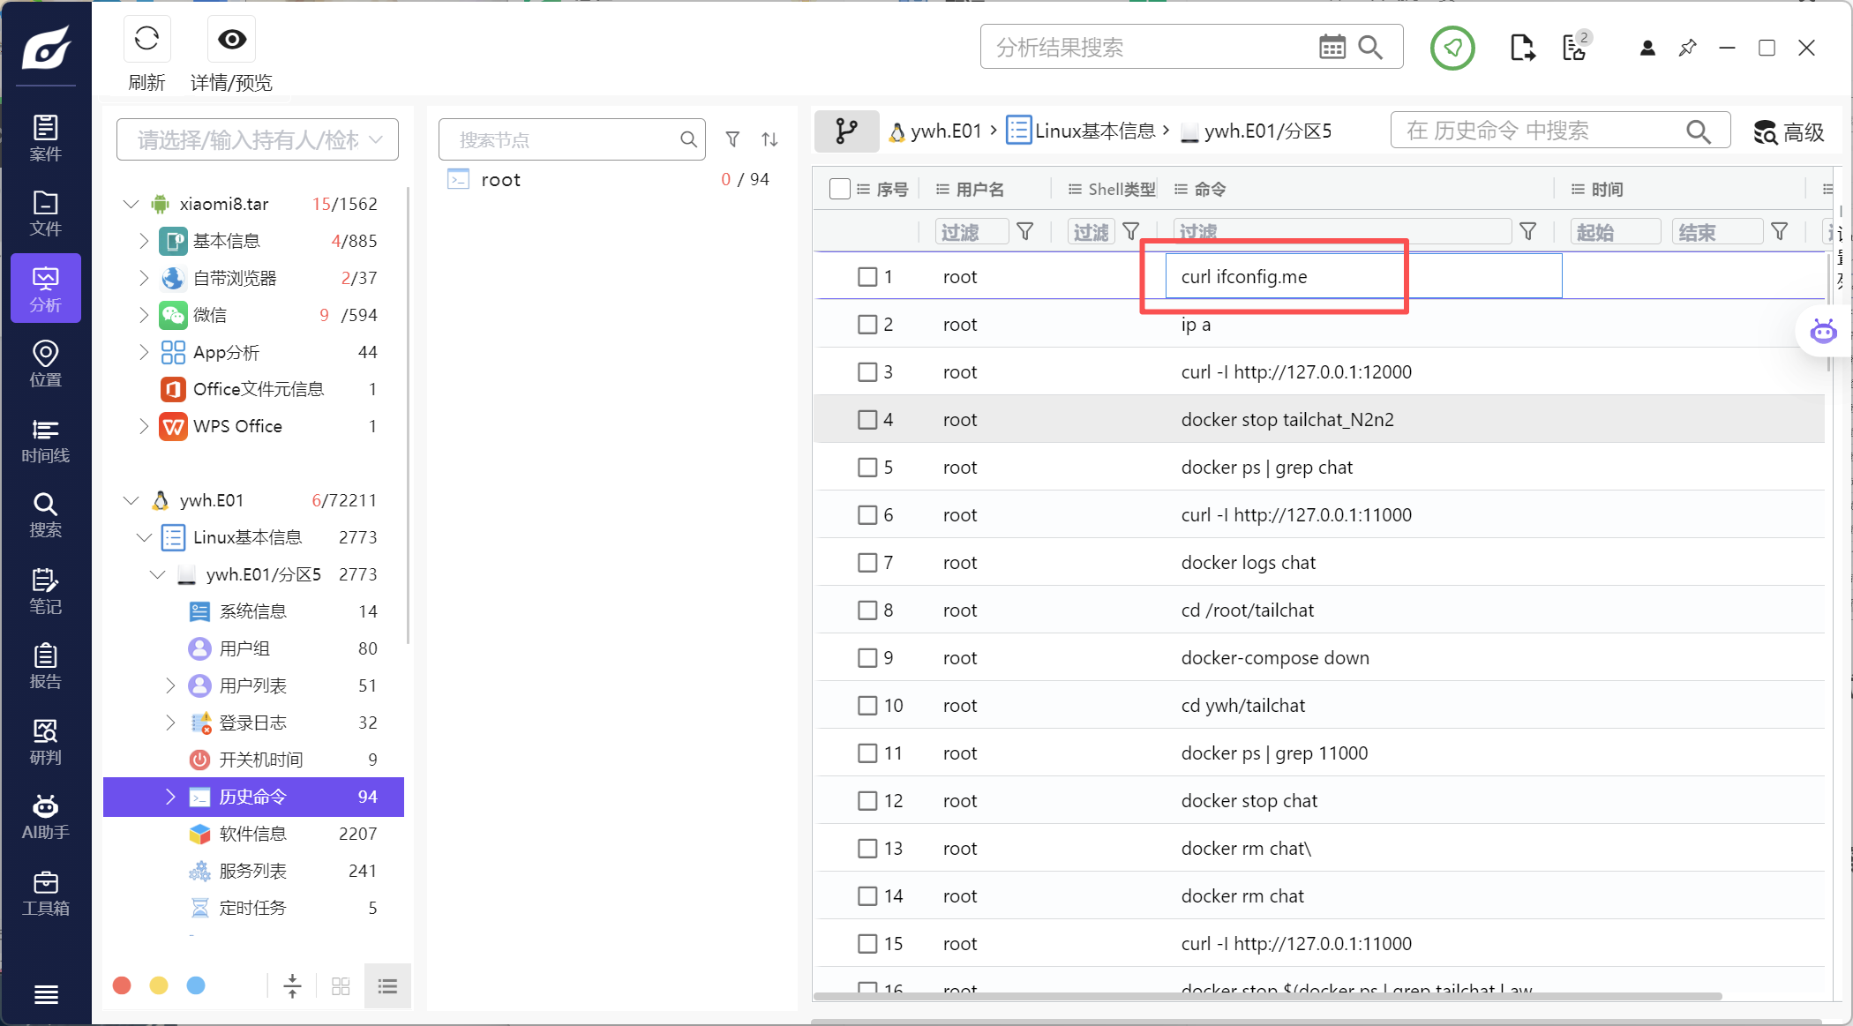Toggle the select-all checkbox in table header
The width and height of the screenshot is (1853, 1026).
pyautogui.click(x=840, y=189)
